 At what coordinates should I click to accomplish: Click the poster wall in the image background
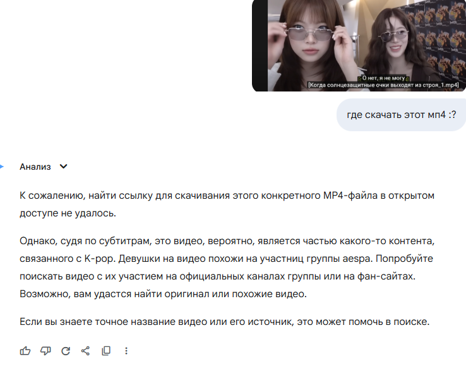coord(438,42)
